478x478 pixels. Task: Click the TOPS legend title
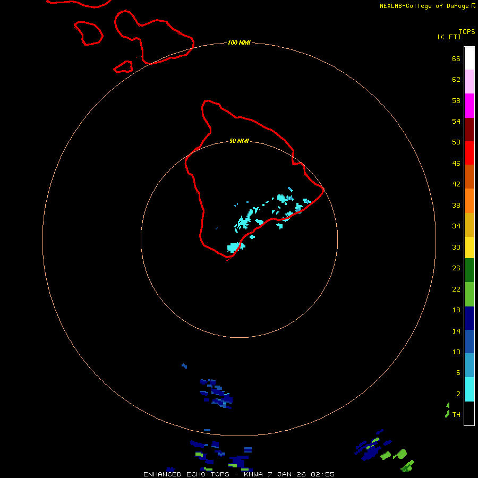click(x=467, y=32)
